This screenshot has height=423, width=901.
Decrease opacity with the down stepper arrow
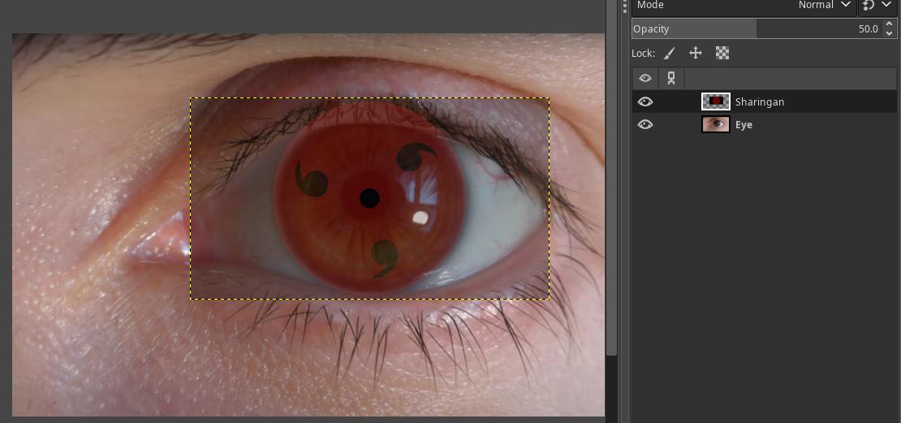890,34
